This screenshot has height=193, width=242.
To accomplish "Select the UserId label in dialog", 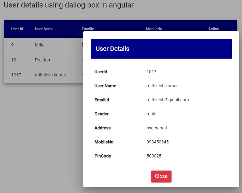I will 101,72.
